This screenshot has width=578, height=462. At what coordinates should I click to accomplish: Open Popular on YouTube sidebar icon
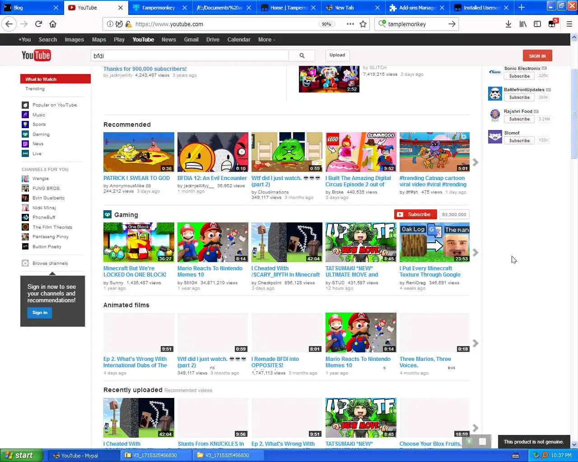(x=25, y=105)
